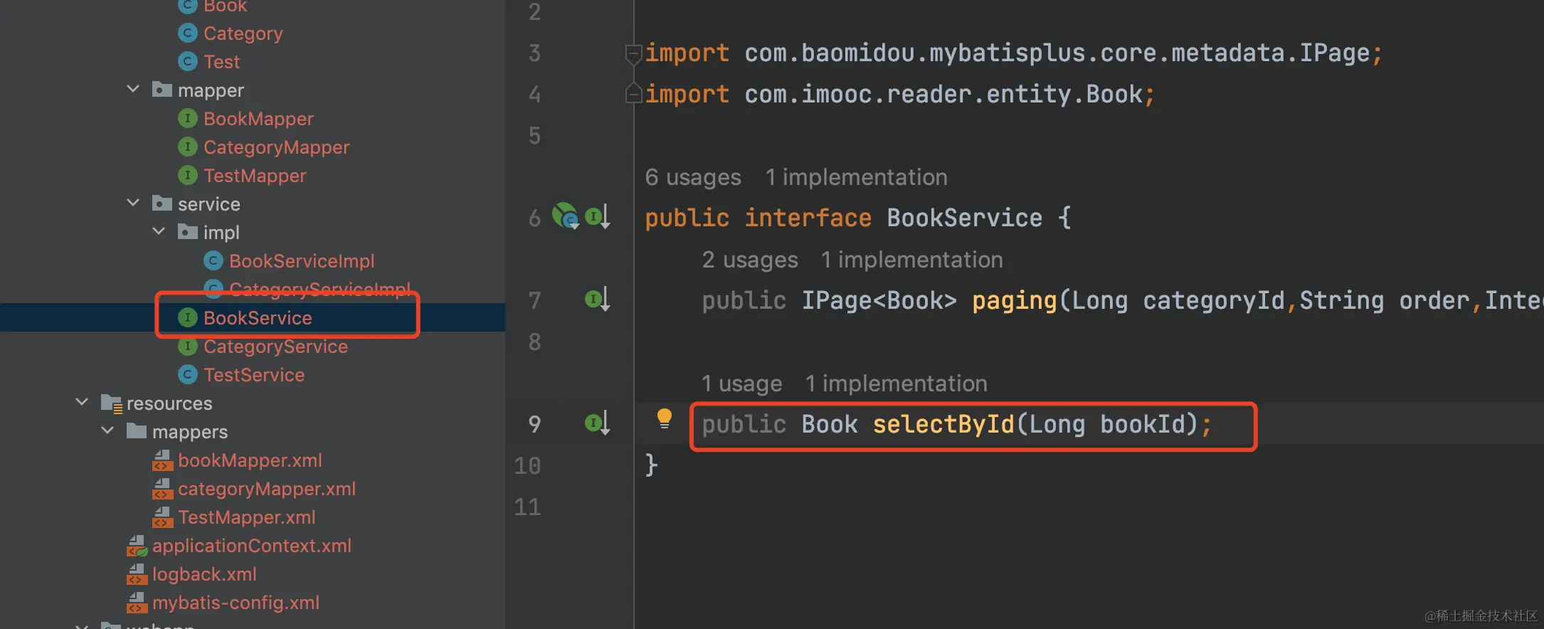1544x629 pixels.
Task: Click the mapper folder icon
Action: pos(162,90)
